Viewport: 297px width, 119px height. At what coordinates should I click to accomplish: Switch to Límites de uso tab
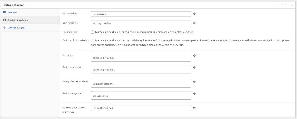tap(16, 28)
